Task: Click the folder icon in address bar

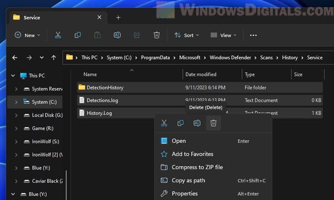Action: (70, 57)
